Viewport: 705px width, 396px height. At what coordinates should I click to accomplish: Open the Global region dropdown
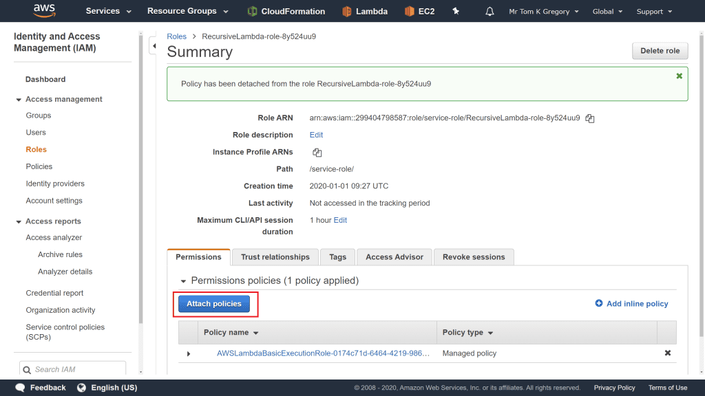tap(607, 12)
